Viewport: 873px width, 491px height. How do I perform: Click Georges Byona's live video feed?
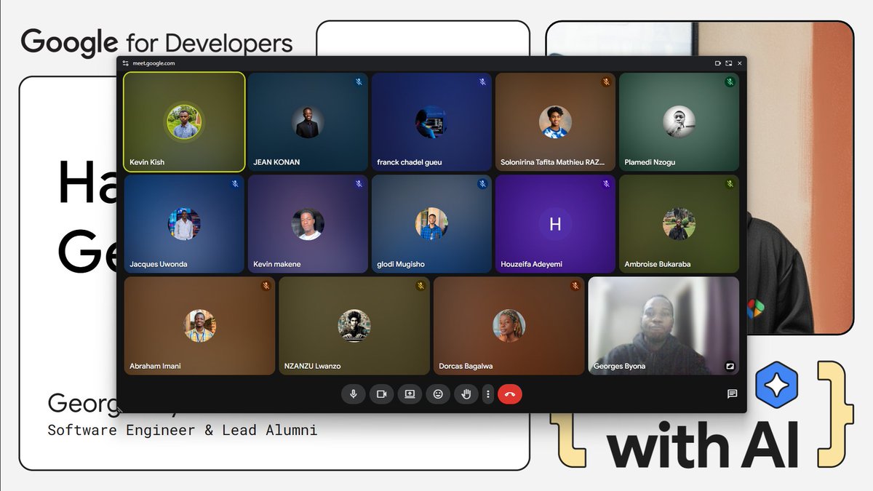(663, 325)
